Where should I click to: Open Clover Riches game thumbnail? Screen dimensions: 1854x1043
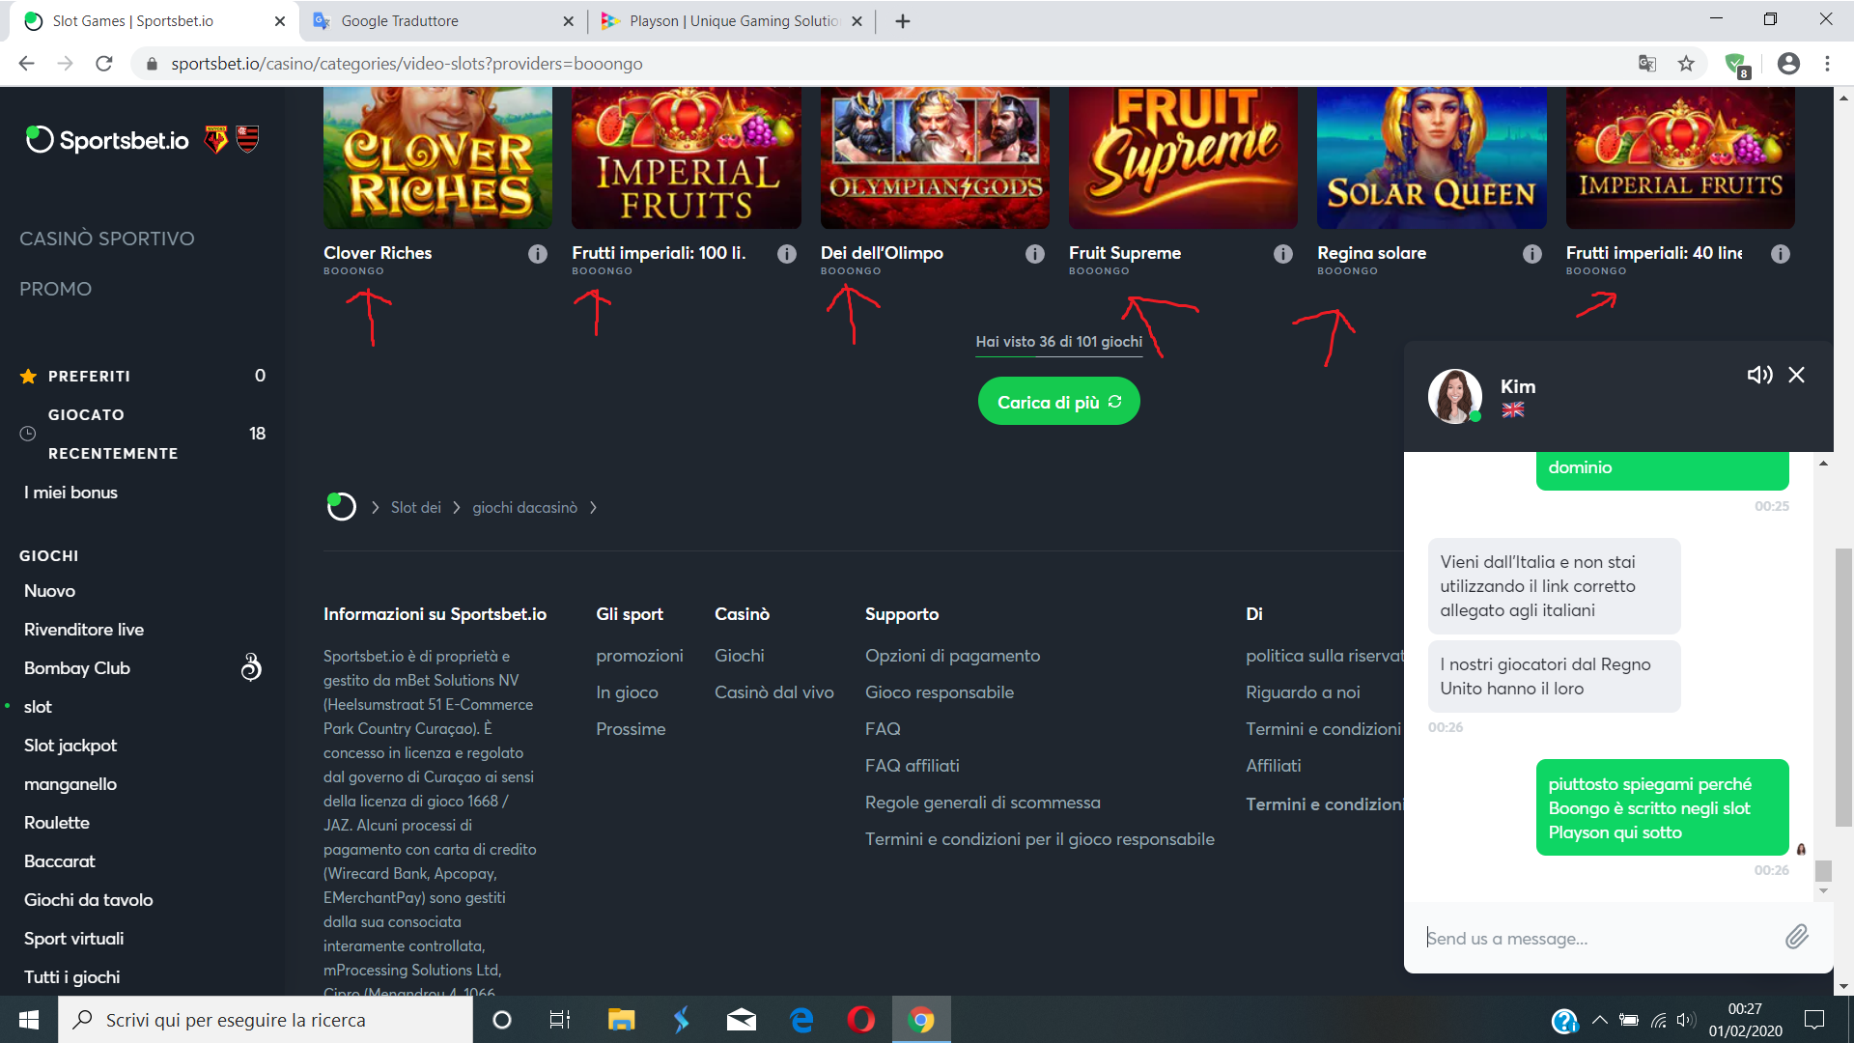(437, 158)
